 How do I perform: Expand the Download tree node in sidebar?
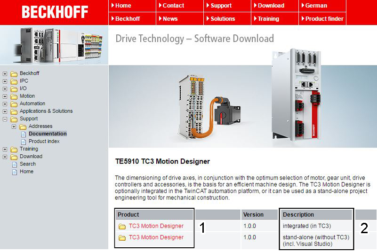5,157
